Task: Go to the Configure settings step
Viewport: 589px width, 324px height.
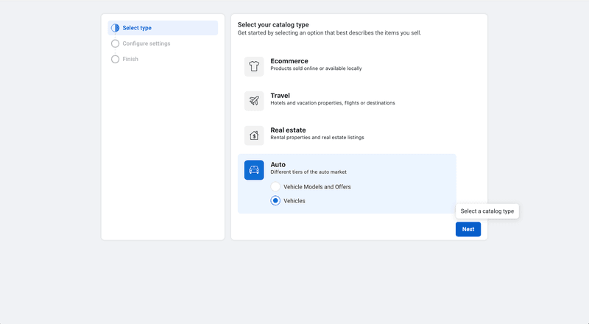Action: pyautogui.click(x=146, y=43)
